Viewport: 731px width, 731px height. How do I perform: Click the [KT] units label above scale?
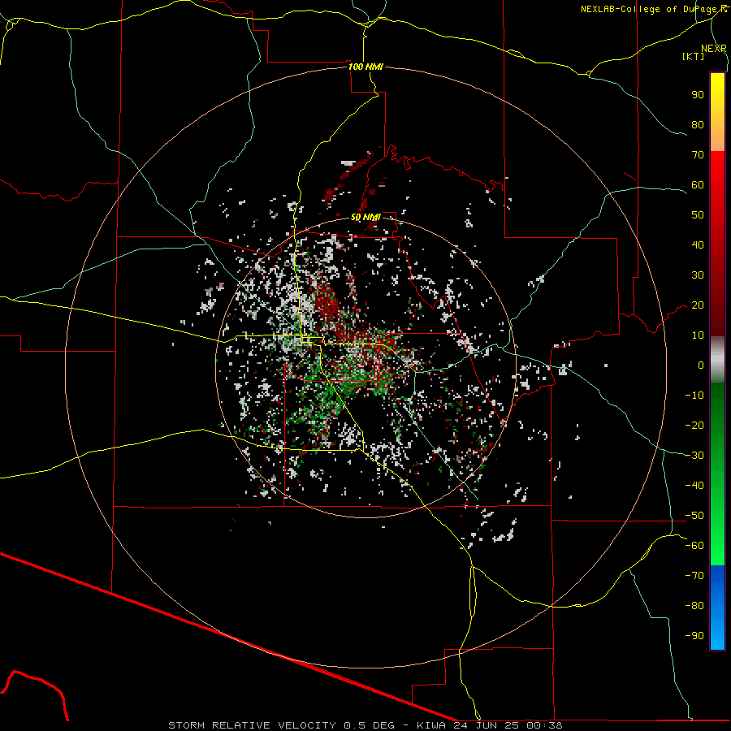694,56
